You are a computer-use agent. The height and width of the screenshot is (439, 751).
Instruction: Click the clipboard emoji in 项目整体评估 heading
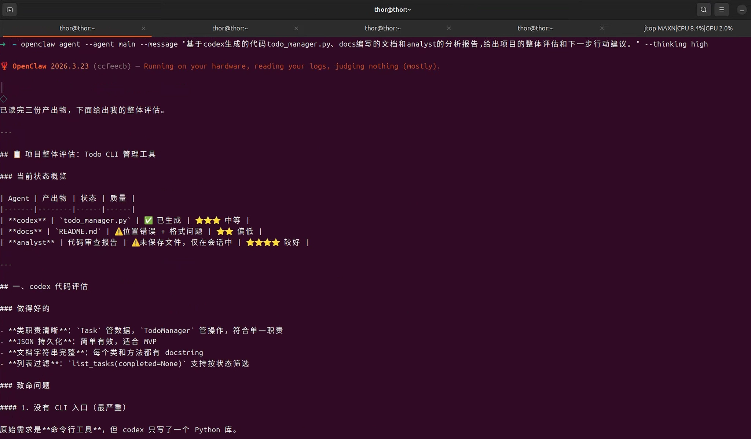[x=17, y=154]
